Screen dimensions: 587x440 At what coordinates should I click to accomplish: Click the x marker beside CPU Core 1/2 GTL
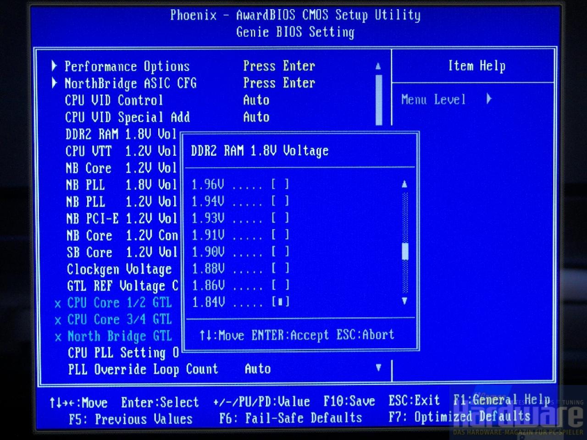point(58,304)
